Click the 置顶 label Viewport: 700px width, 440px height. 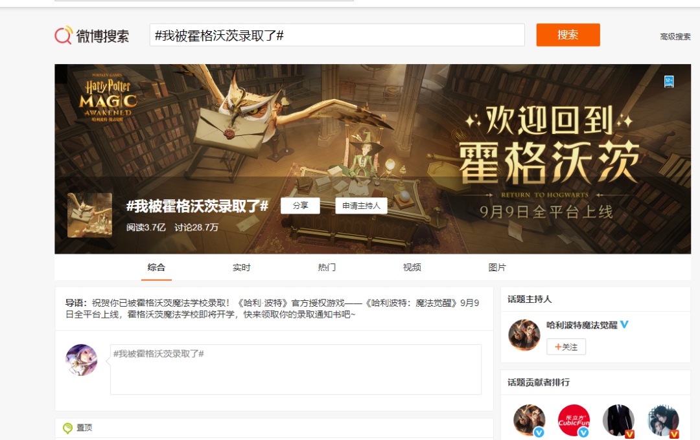click(x=84, y=428)
